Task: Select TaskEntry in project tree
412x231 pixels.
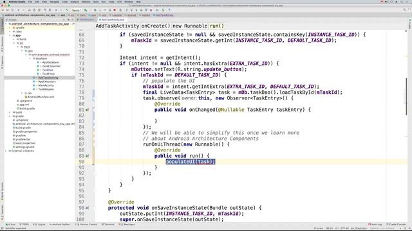Action: [x=48, y=74]
